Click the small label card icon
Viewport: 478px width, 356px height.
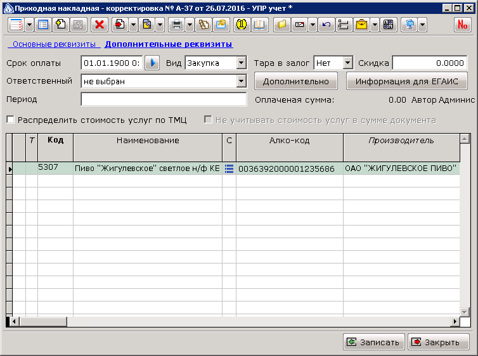coord(299,25)
